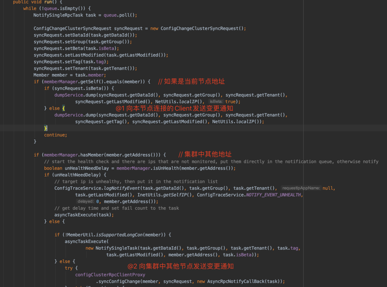Click 'delayed:' parameter hint
This screenshot has width=387, height=287.
click(x=85, y=201)
